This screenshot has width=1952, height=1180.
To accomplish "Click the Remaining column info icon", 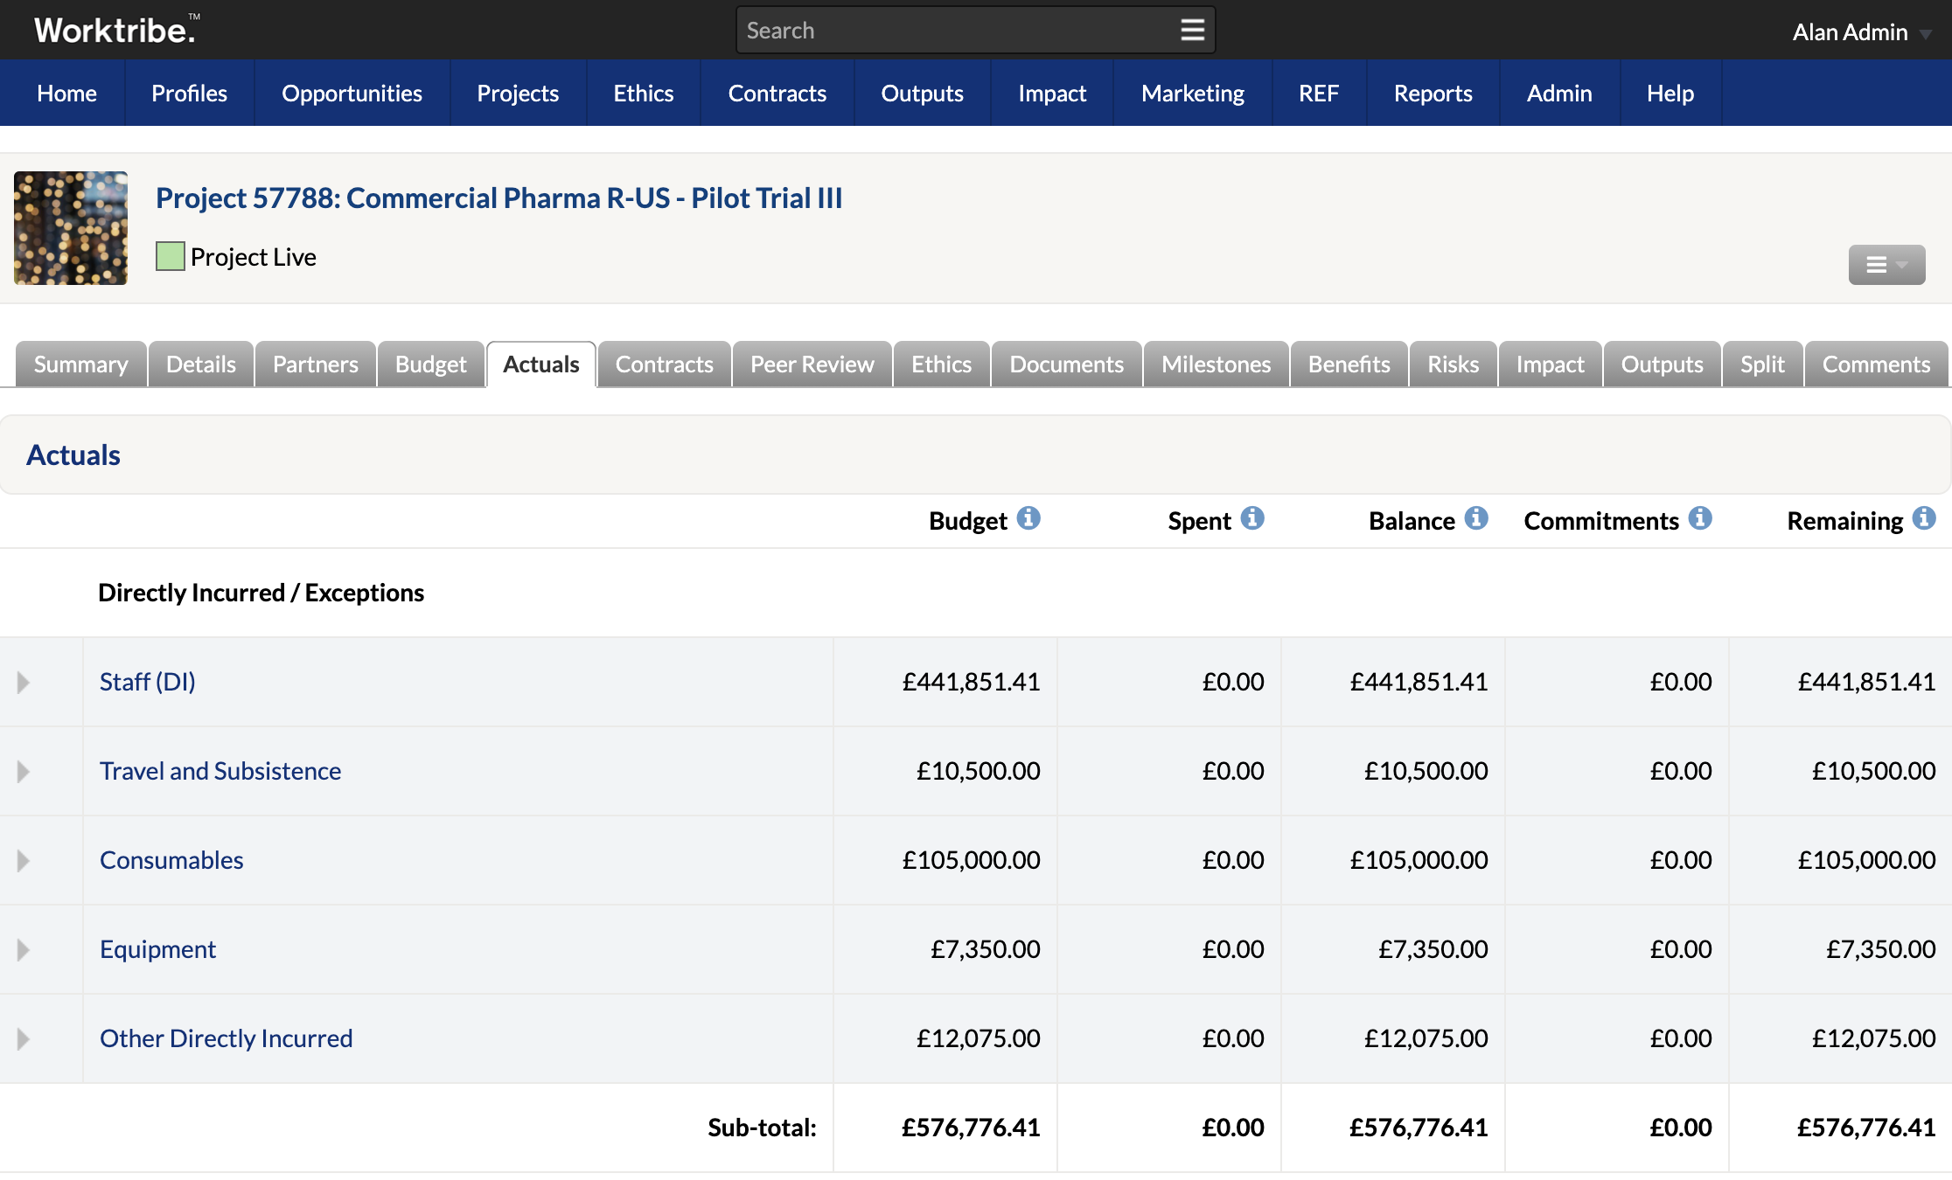I will click(x=1924, y=518).
